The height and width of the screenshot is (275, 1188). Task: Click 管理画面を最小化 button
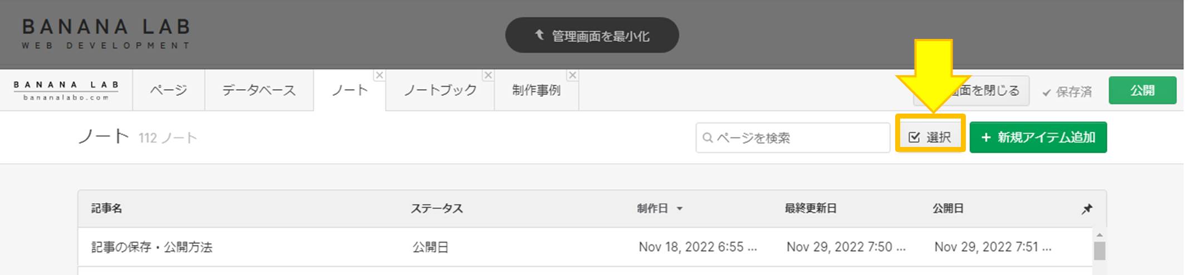click(x=592, y=35)
